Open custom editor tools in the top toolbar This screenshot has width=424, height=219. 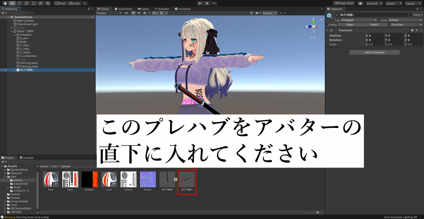(48, 3)
